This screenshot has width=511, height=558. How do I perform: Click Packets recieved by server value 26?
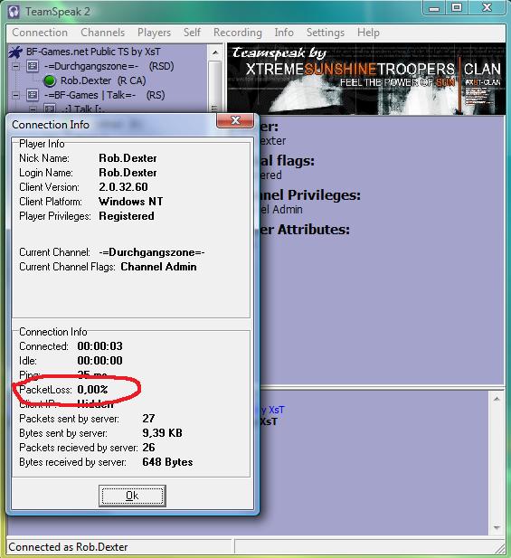(148, 448)
